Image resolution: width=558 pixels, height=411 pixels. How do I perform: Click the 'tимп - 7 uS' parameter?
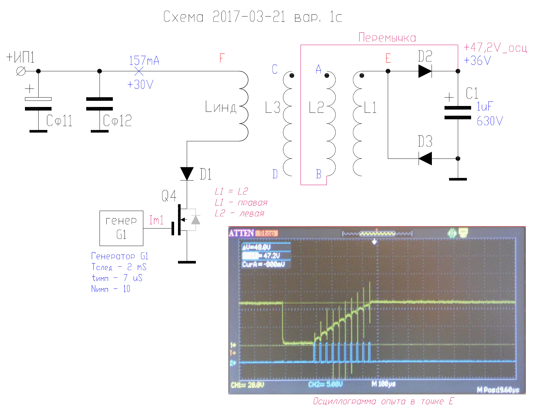pyautogui.click(x=117, y=278)
